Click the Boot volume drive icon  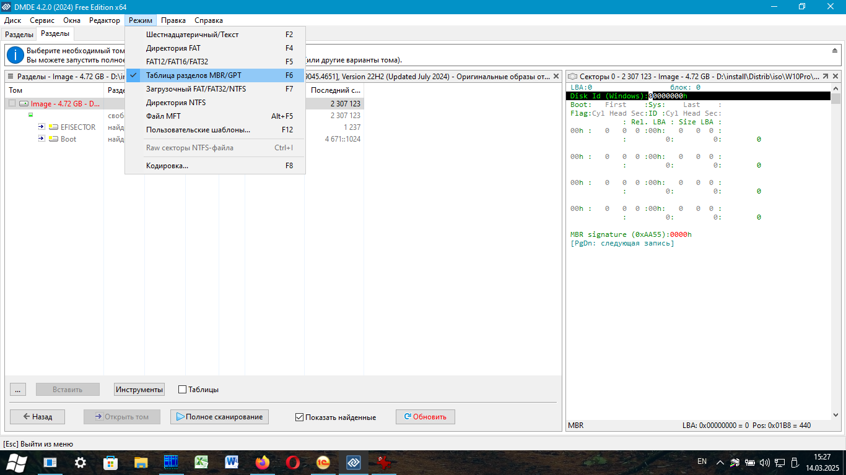(53, 139)
